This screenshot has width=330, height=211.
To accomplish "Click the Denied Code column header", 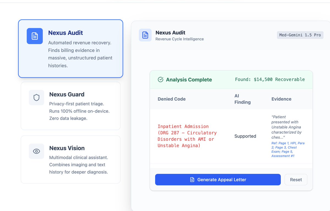I will click(x=172, y=99).
